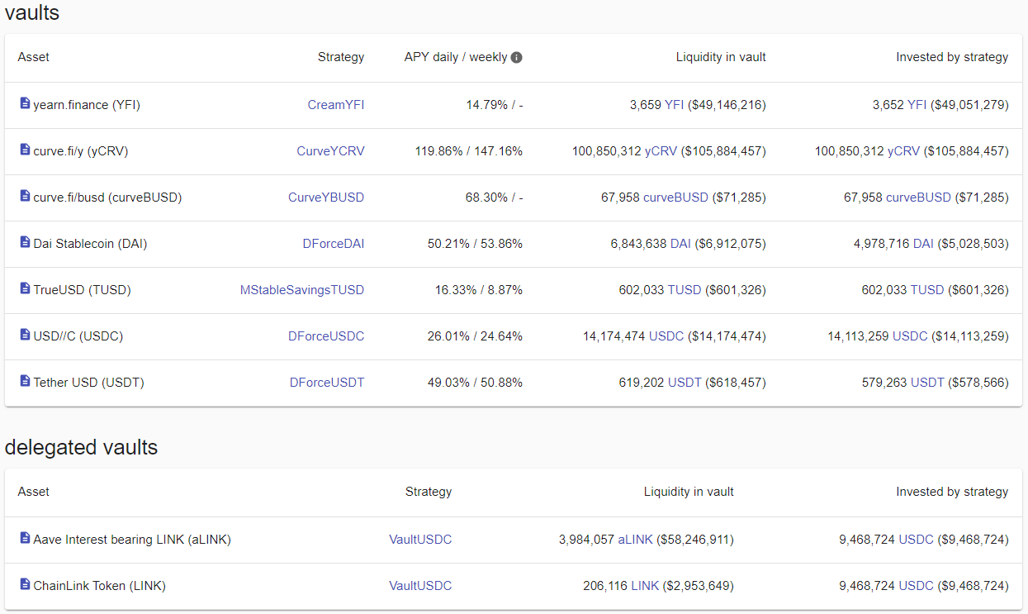Click the USDC link in the aLINK row
1028x614 pixels.
click(916, 540)
